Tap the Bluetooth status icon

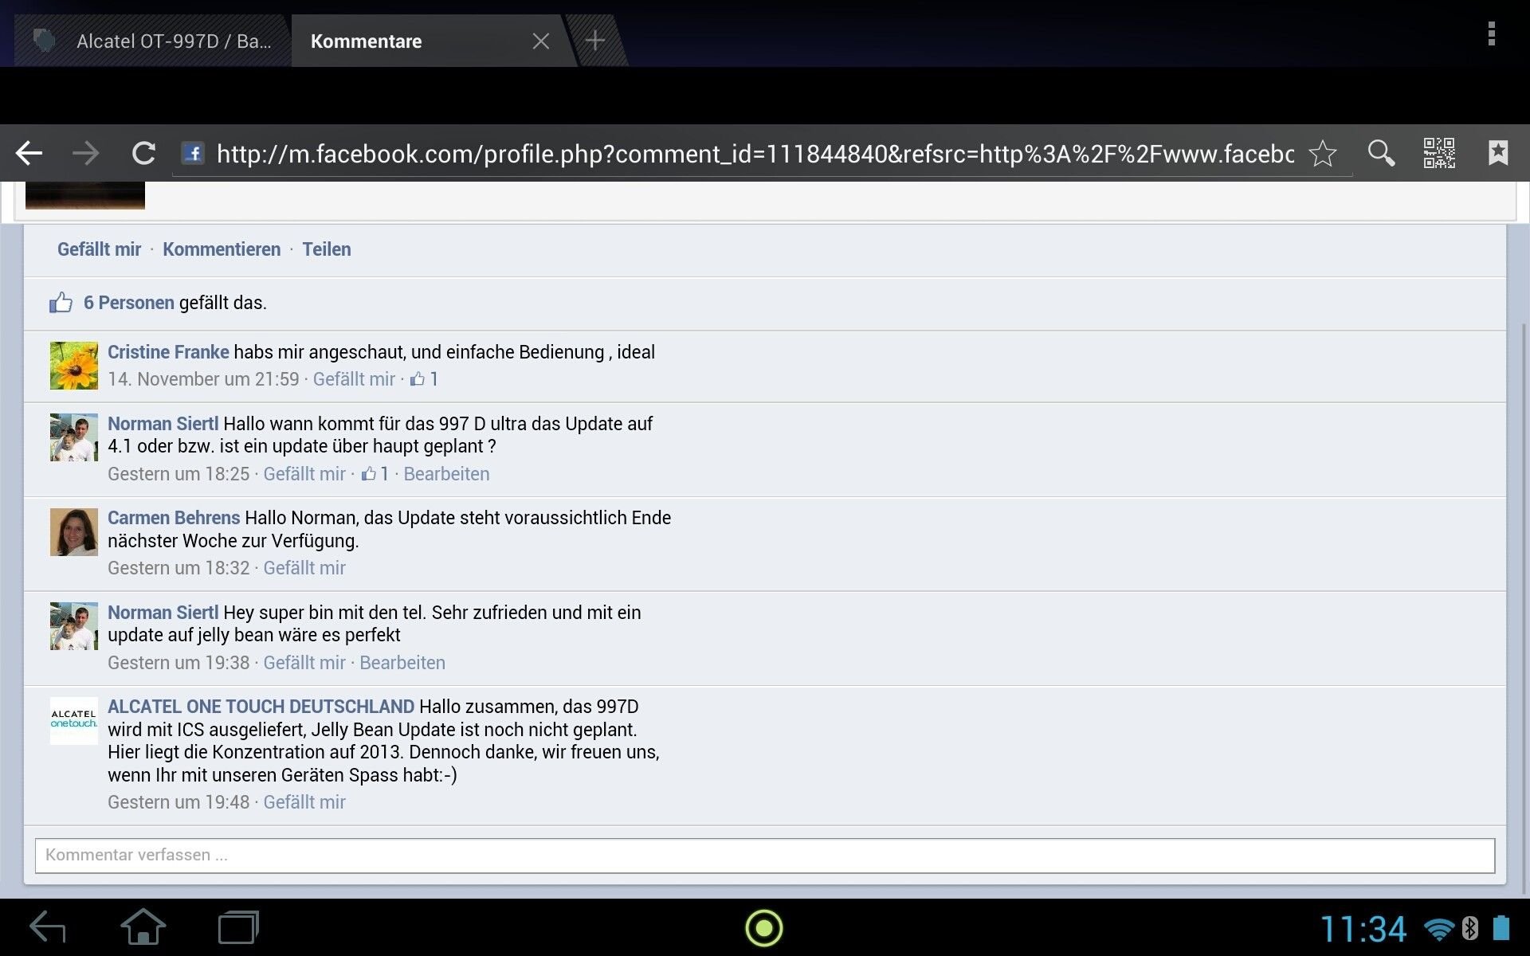click(x=1470, y=928)
